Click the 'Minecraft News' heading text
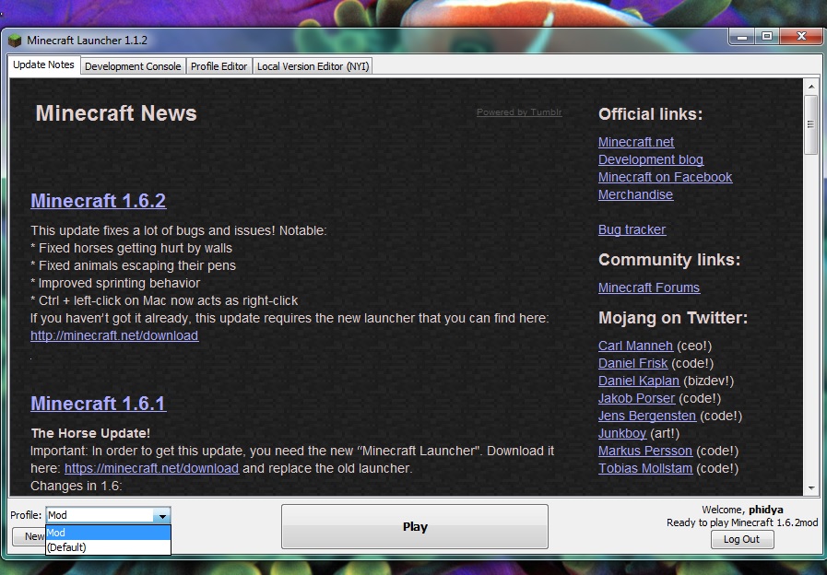The height and width of the screenshot is (575, 827). 116,113
